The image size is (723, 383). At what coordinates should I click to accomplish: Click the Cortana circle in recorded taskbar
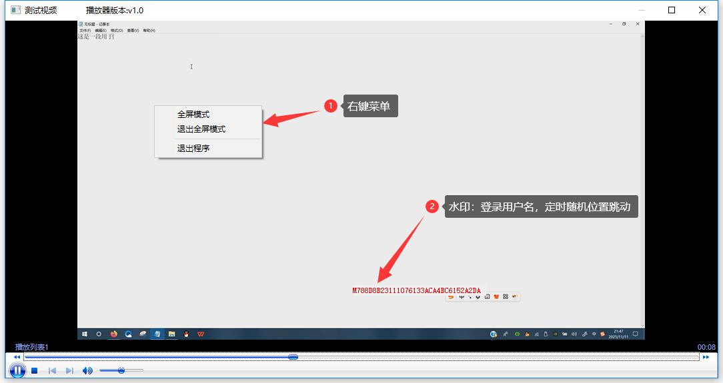(99, 334)
